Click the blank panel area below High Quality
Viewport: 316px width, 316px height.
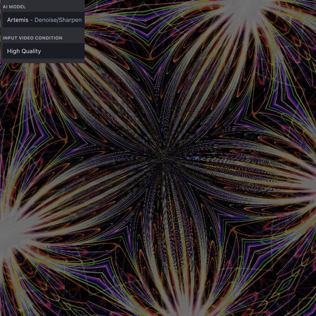(43, 60)
